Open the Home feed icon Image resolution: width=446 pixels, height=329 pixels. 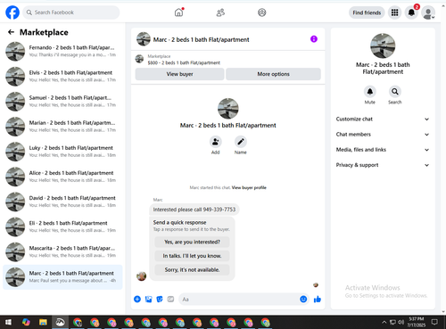tap(178, 12)
